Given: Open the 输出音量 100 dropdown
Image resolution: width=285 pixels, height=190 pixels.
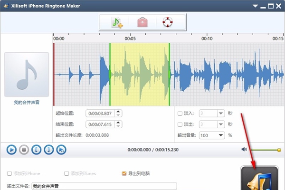Looking at the screenshot, I should [221, 135].
